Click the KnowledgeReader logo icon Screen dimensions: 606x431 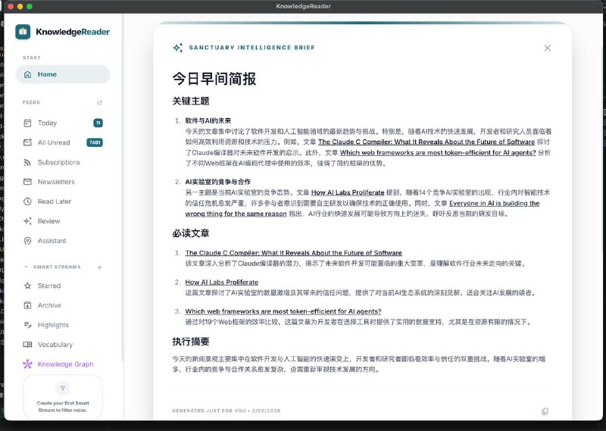pos(23,32)
